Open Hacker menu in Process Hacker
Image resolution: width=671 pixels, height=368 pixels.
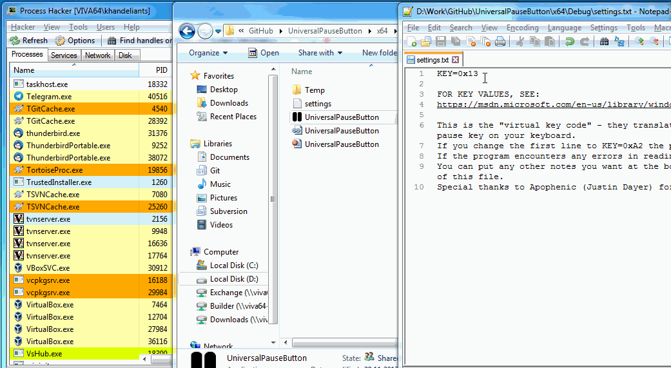coord(23,27)
